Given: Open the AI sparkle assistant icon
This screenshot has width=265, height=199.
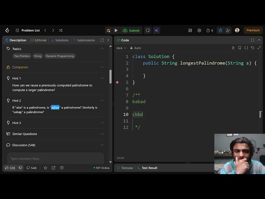Looking at the screenshot, I should pyautogui.click(x=157, y=30).
